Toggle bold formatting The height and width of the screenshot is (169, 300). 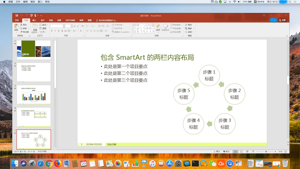(52, 31)
